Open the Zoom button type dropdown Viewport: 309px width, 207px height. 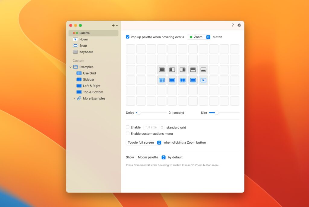point(199,37)
